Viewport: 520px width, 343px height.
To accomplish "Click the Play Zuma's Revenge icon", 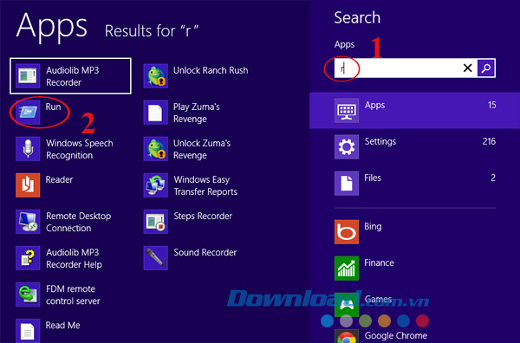I will click(155, 113).
